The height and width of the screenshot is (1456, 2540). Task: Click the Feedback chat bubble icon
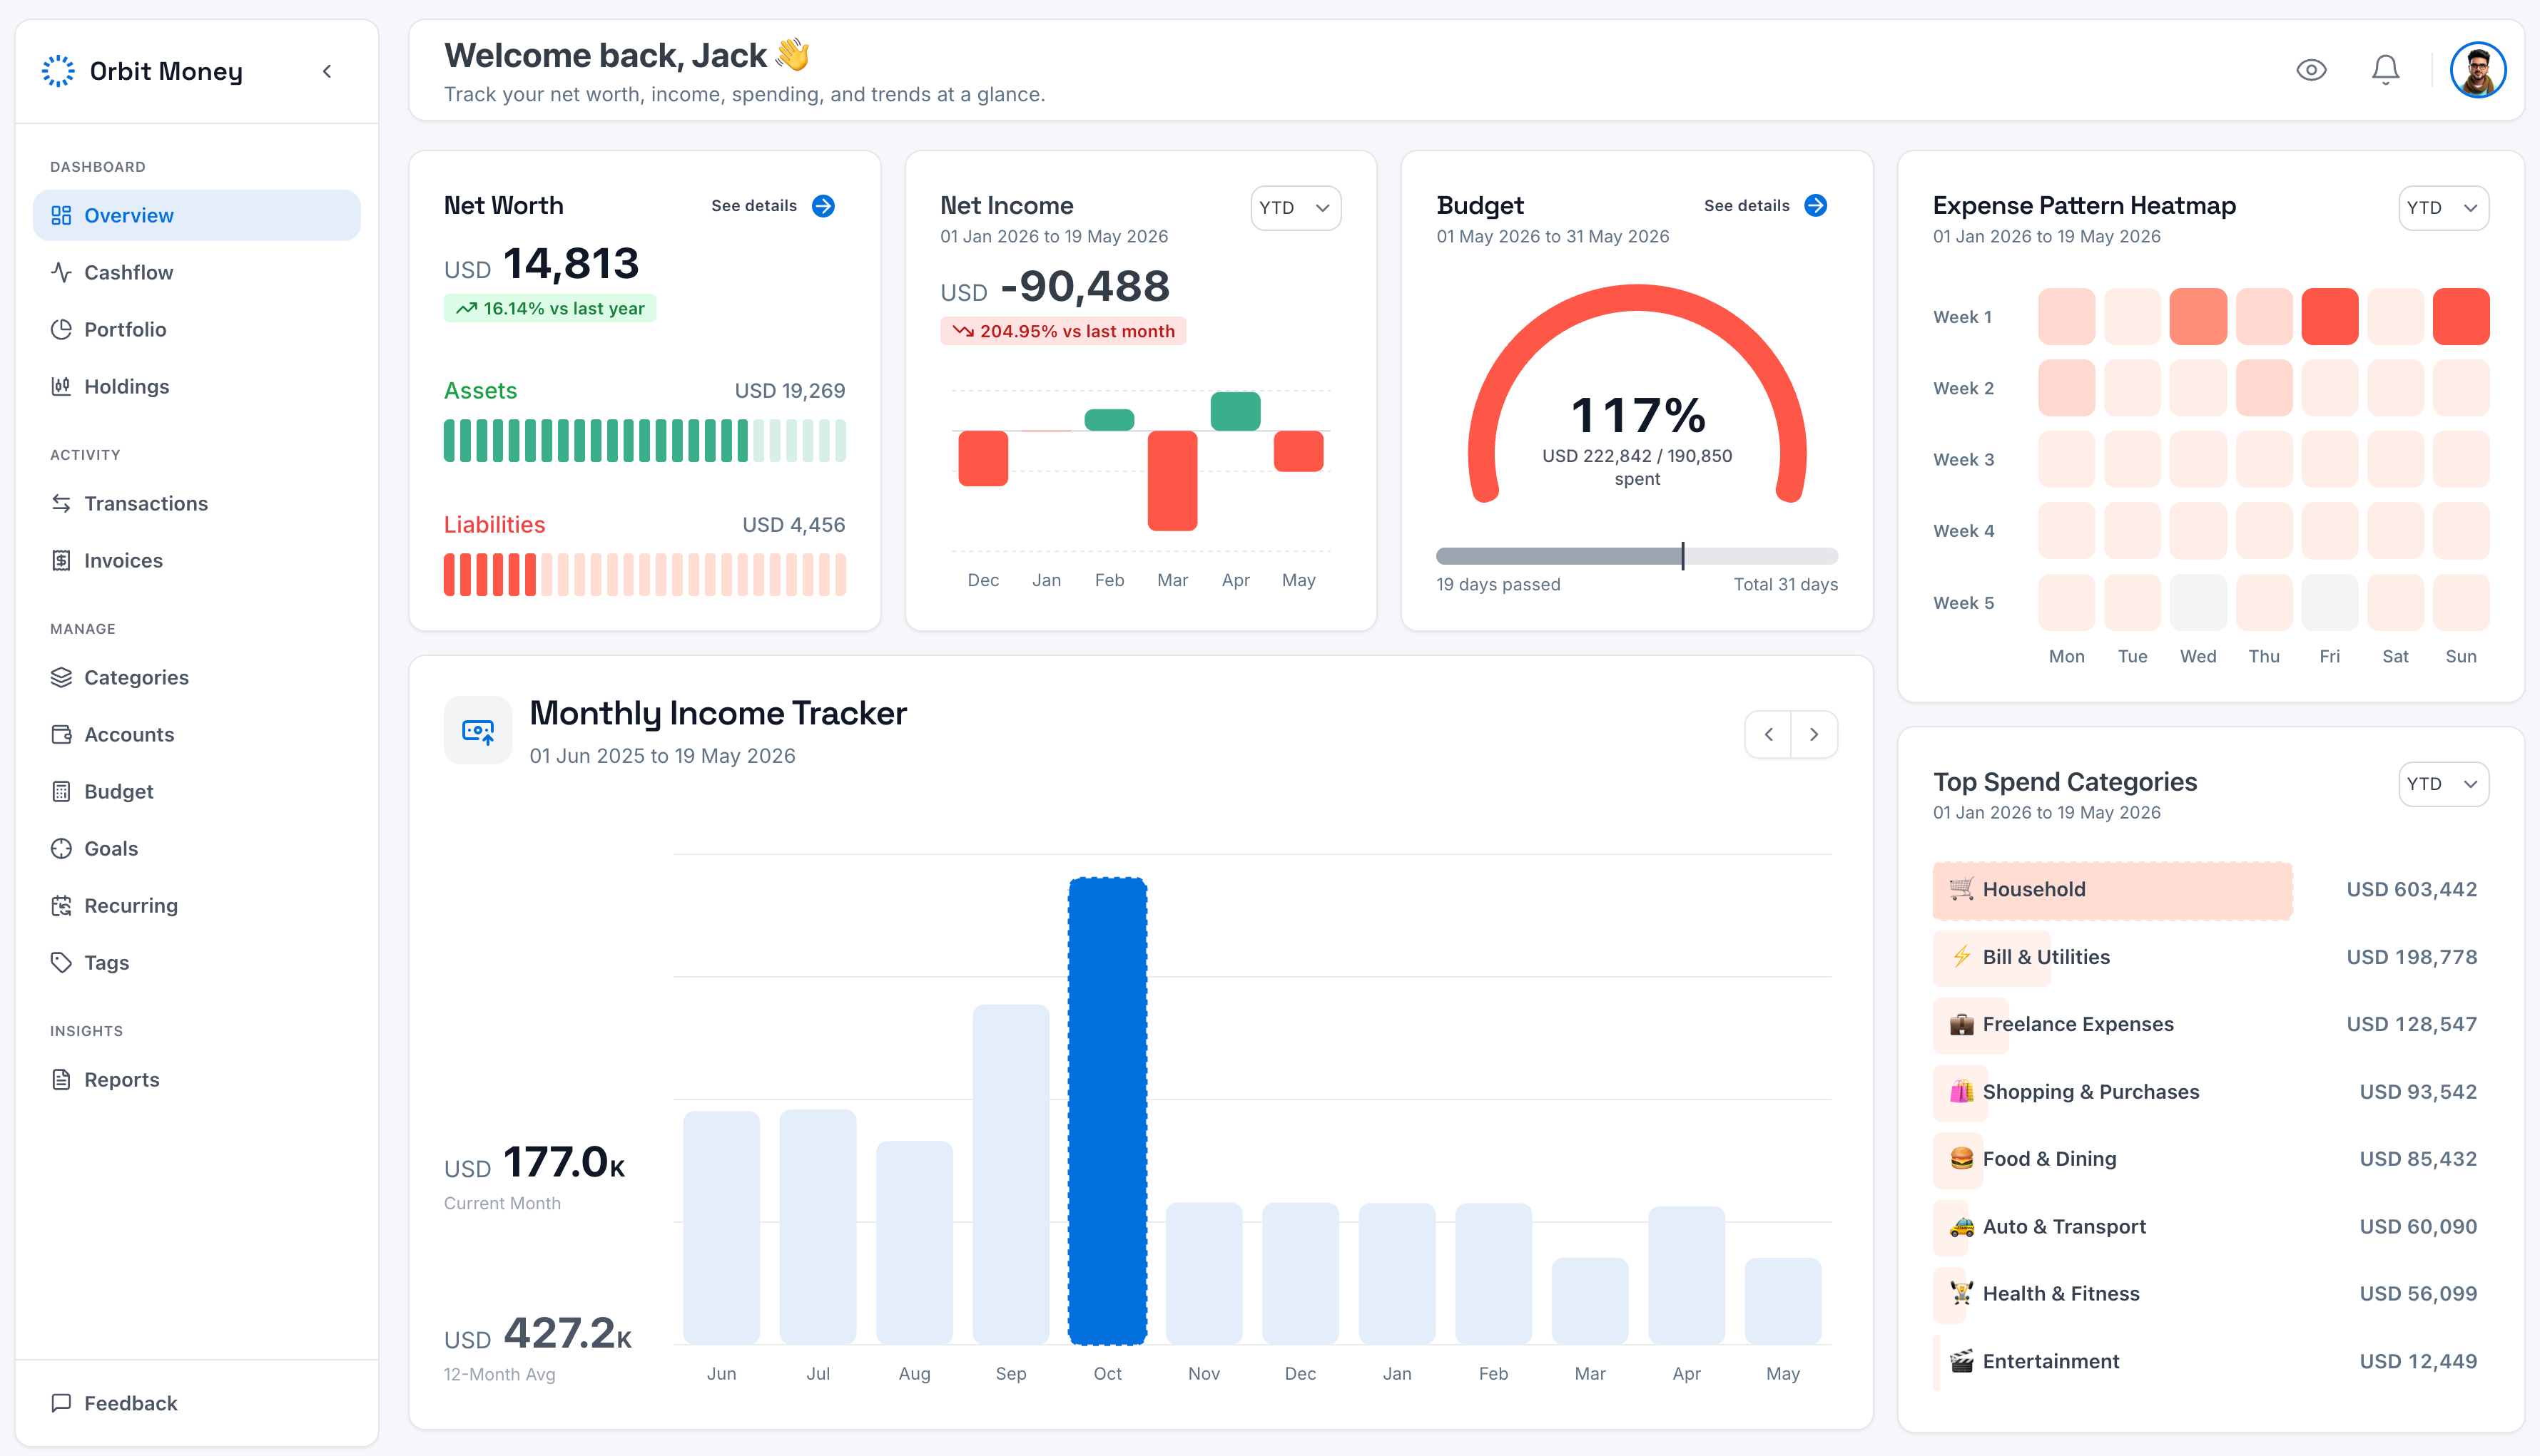[x=61, y=1403]
